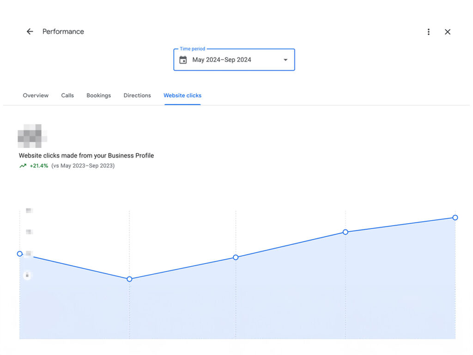The height and width of the screenshot is (355, 473).
Task: Click the first data point on the line
Action: coord(19,253)
